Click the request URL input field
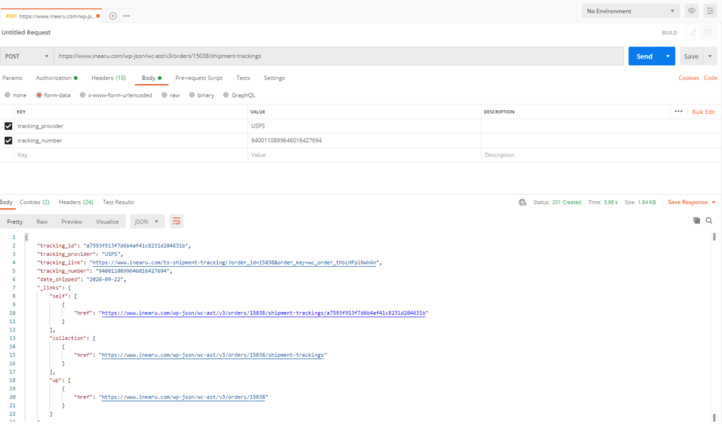The image size is (722, 424). 282,55
